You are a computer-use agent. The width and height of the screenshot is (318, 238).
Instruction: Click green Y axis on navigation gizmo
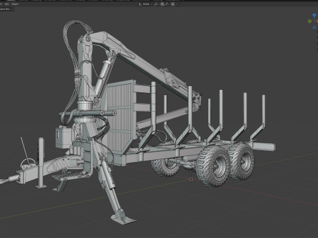coord(309,21)
